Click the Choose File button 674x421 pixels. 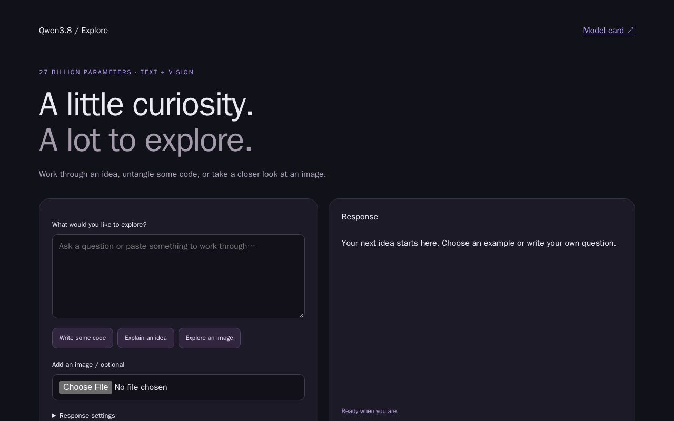click(85, 387)
